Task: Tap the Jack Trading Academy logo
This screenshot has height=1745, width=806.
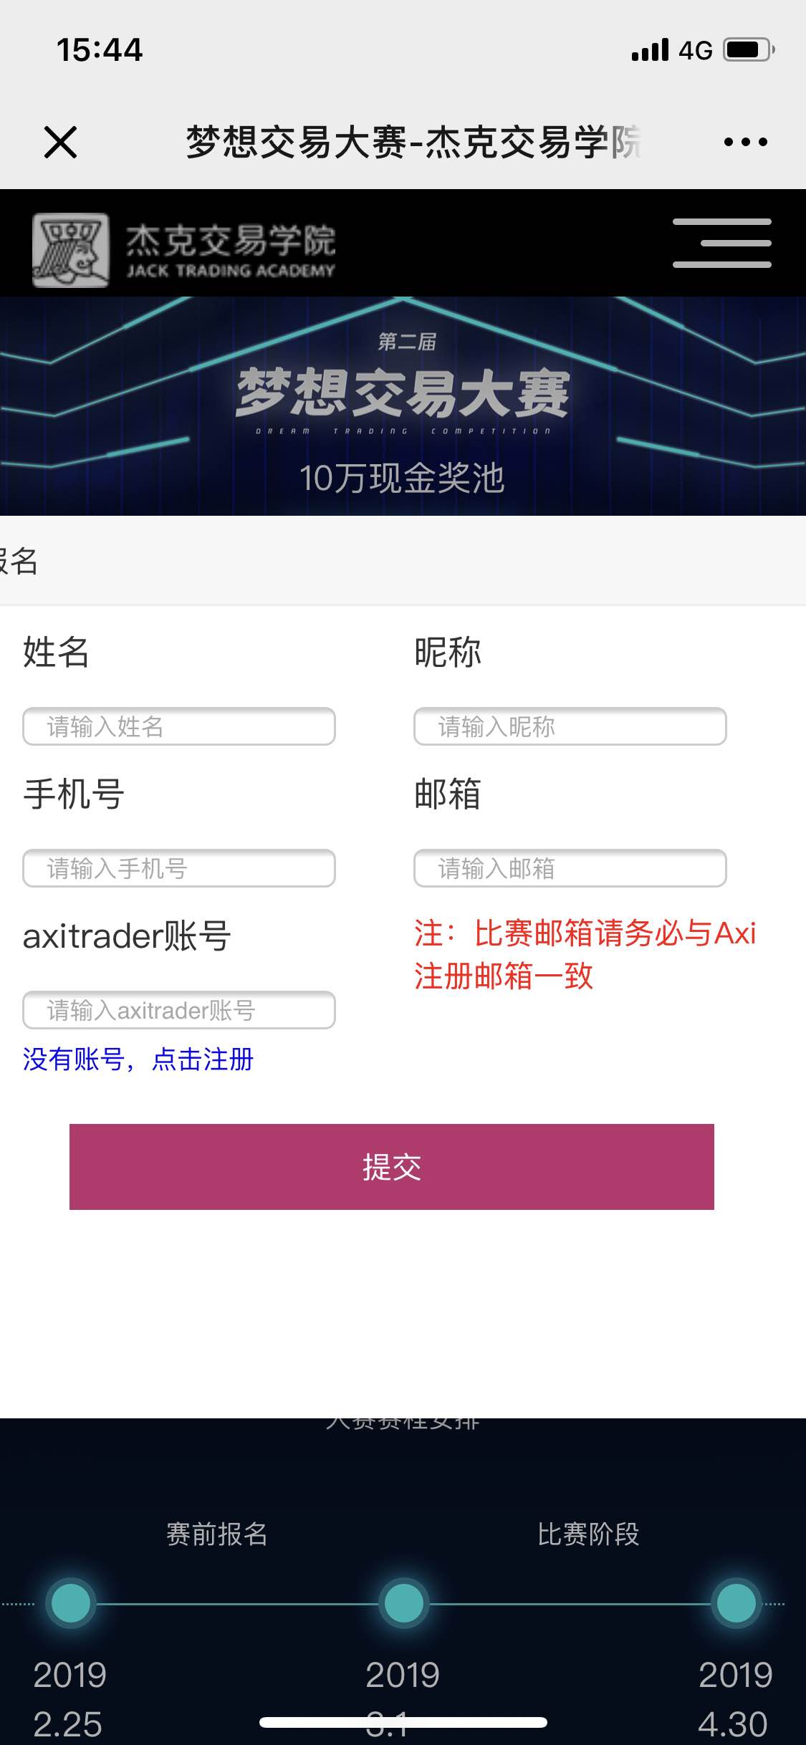Action: [184, 249]
